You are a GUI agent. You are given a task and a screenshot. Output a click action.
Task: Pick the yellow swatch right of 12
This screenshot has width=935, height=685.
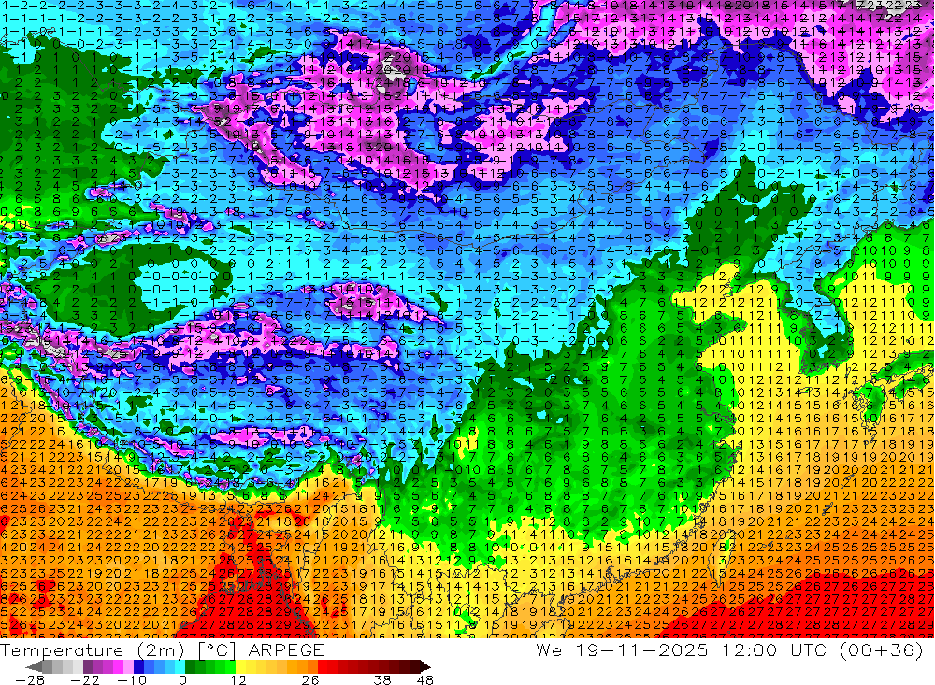241,667
